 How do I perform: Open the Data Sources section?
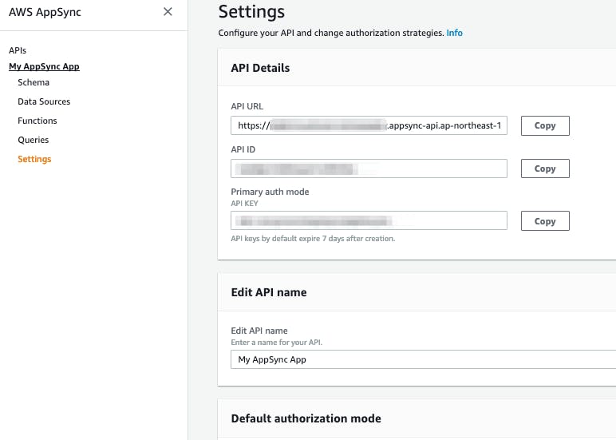[x=44, y=101]
